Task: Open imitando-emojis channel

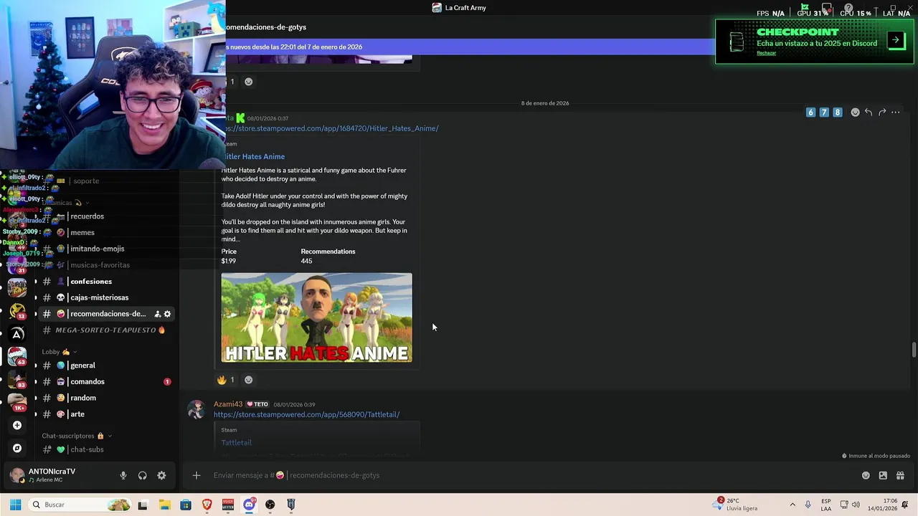Action: coord(98,249)
